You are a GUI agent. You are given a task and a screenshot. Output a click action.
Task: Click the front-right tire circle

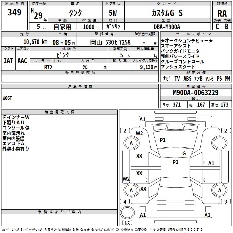click(220, 143)
